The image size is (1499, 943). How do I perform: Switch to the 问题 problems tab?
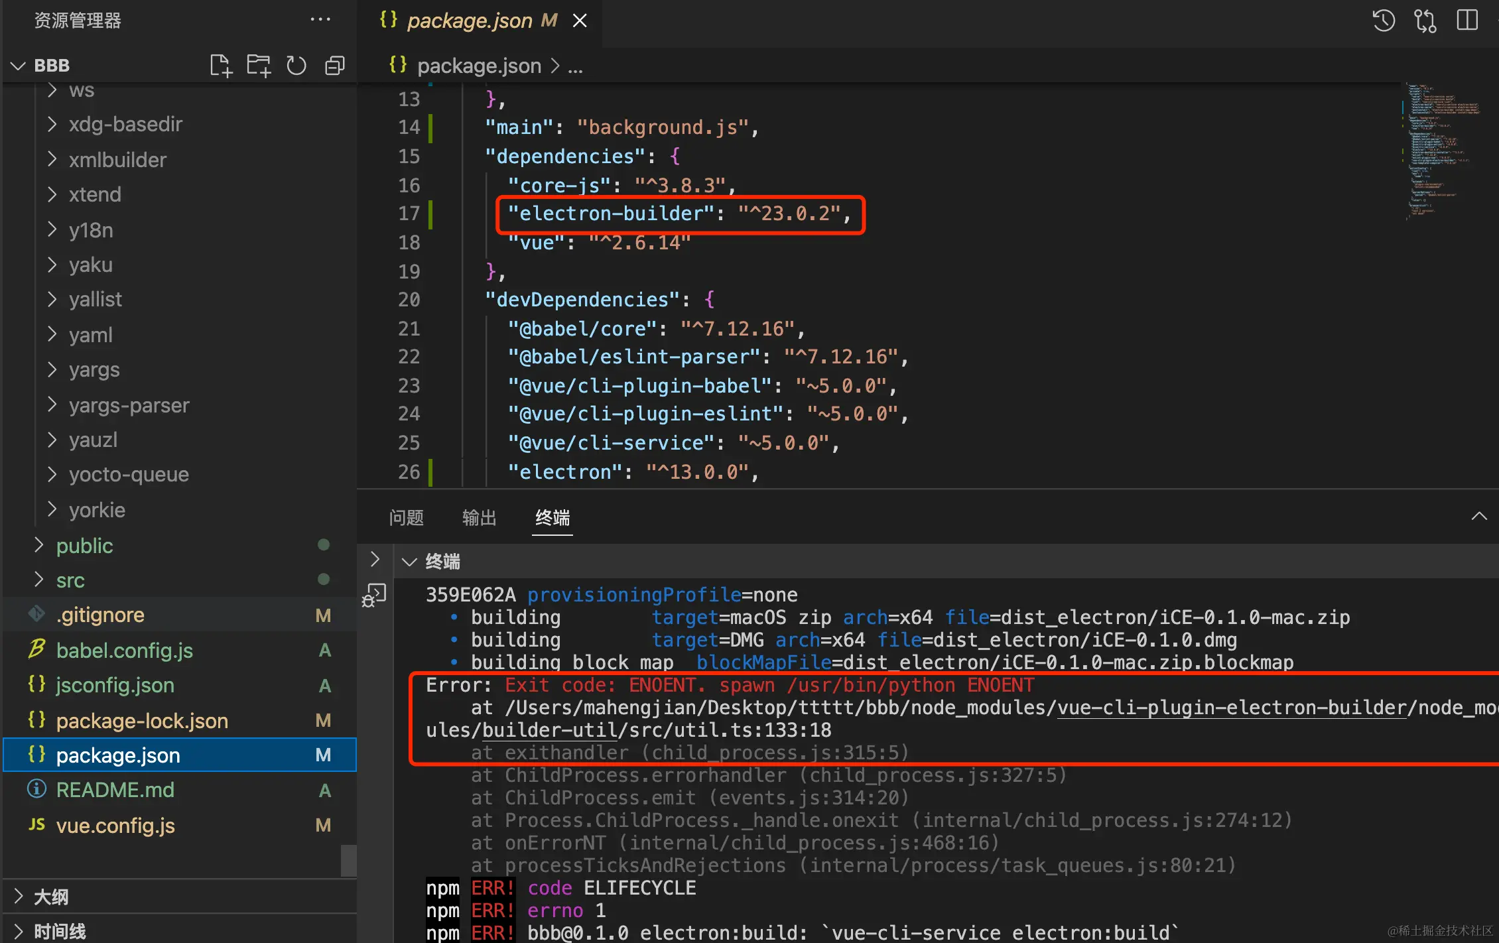point(406,517)
